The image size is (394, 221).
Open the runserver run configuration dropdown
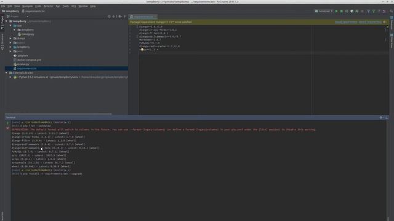tap(324, 11)
